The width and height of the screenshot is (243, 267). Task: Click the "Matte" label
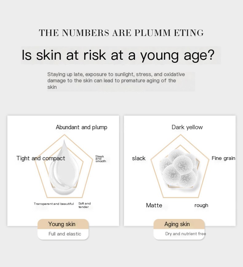(154, 205)
